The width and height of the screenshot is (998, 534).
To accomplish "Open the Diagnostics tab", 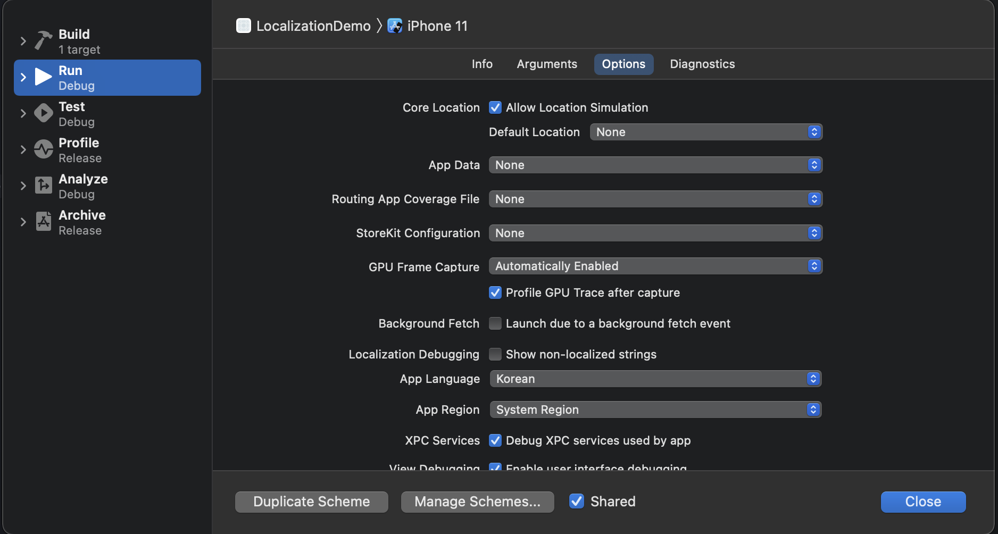I will point(702,64).
